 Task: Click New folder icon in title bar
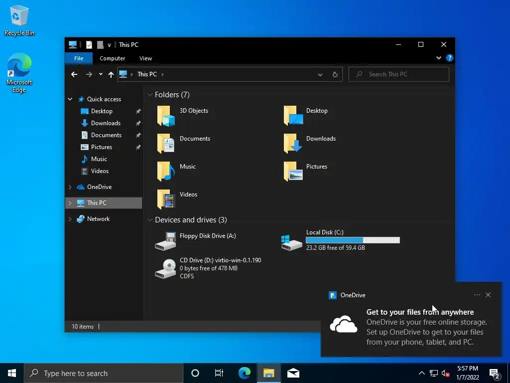pos(100,44)
